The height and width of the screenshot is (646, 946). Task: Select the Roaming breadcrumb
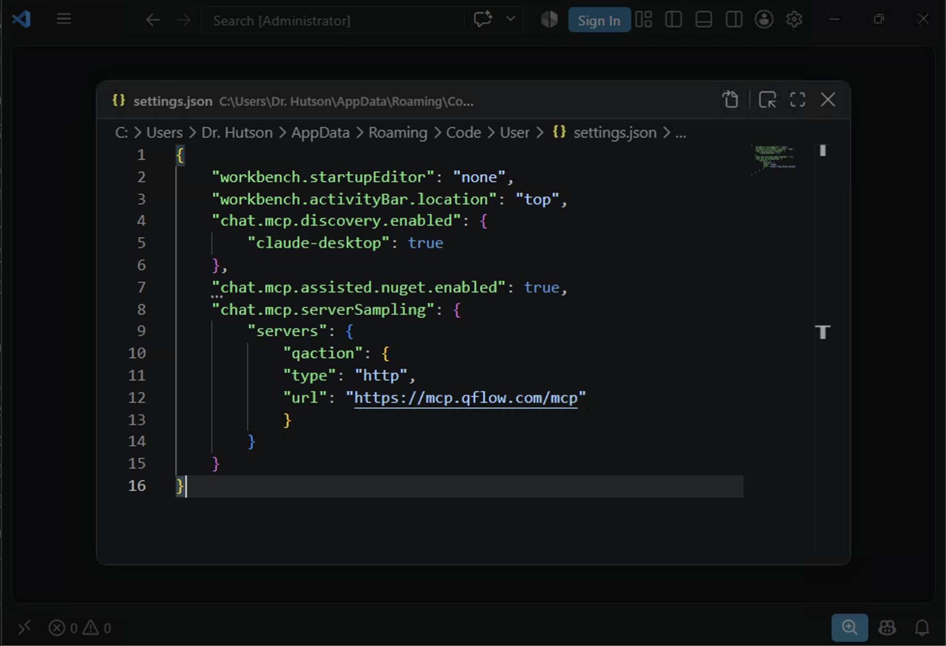click(398, 132)
